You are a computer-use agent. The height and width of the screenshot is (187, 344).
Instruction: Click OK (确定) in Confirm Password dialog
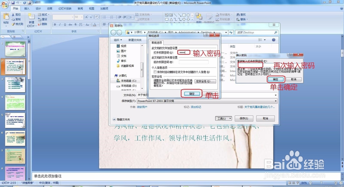coord(276,79)
